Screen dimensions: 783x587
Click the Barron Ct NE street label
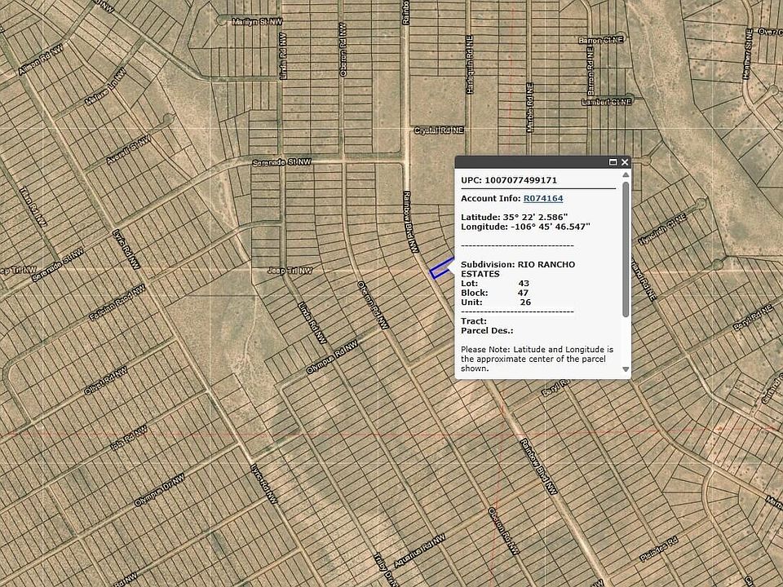point(601,40)
